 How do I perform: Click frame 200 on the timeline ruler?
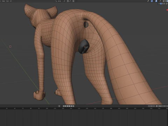coord(127,108)
